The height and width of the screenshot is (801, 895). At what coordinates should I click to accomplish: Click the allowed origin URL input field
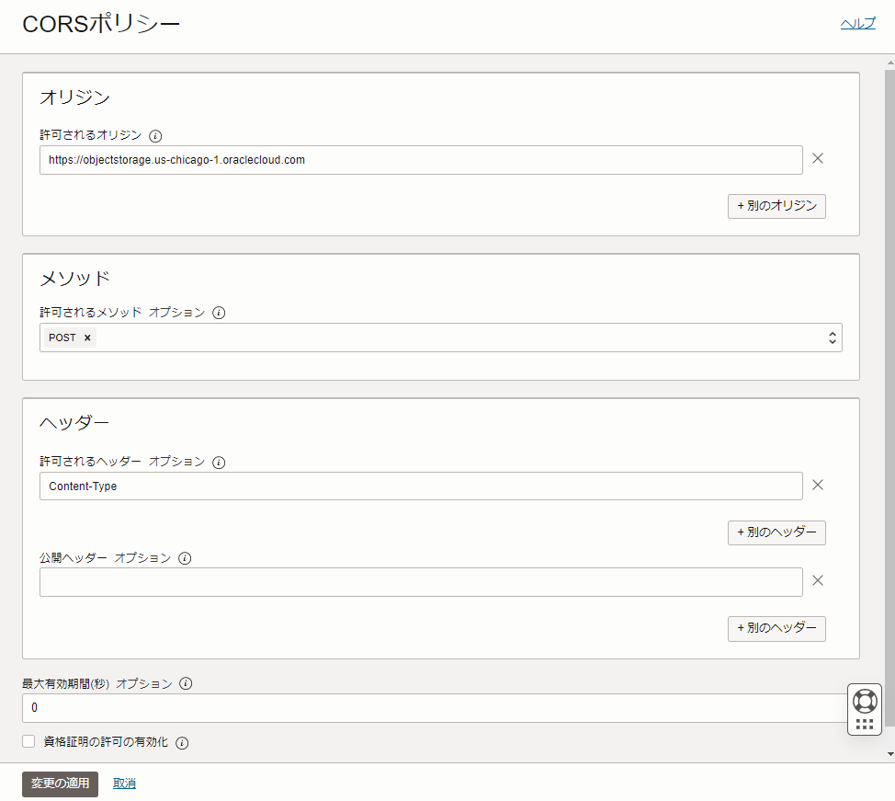(421, 160)
